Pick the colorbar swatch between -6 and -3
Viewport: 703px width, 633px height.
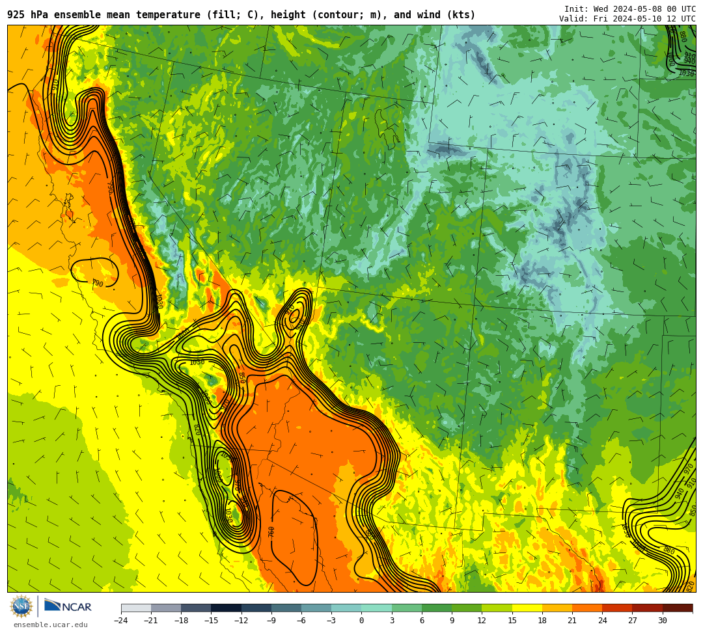coord(316,608)
